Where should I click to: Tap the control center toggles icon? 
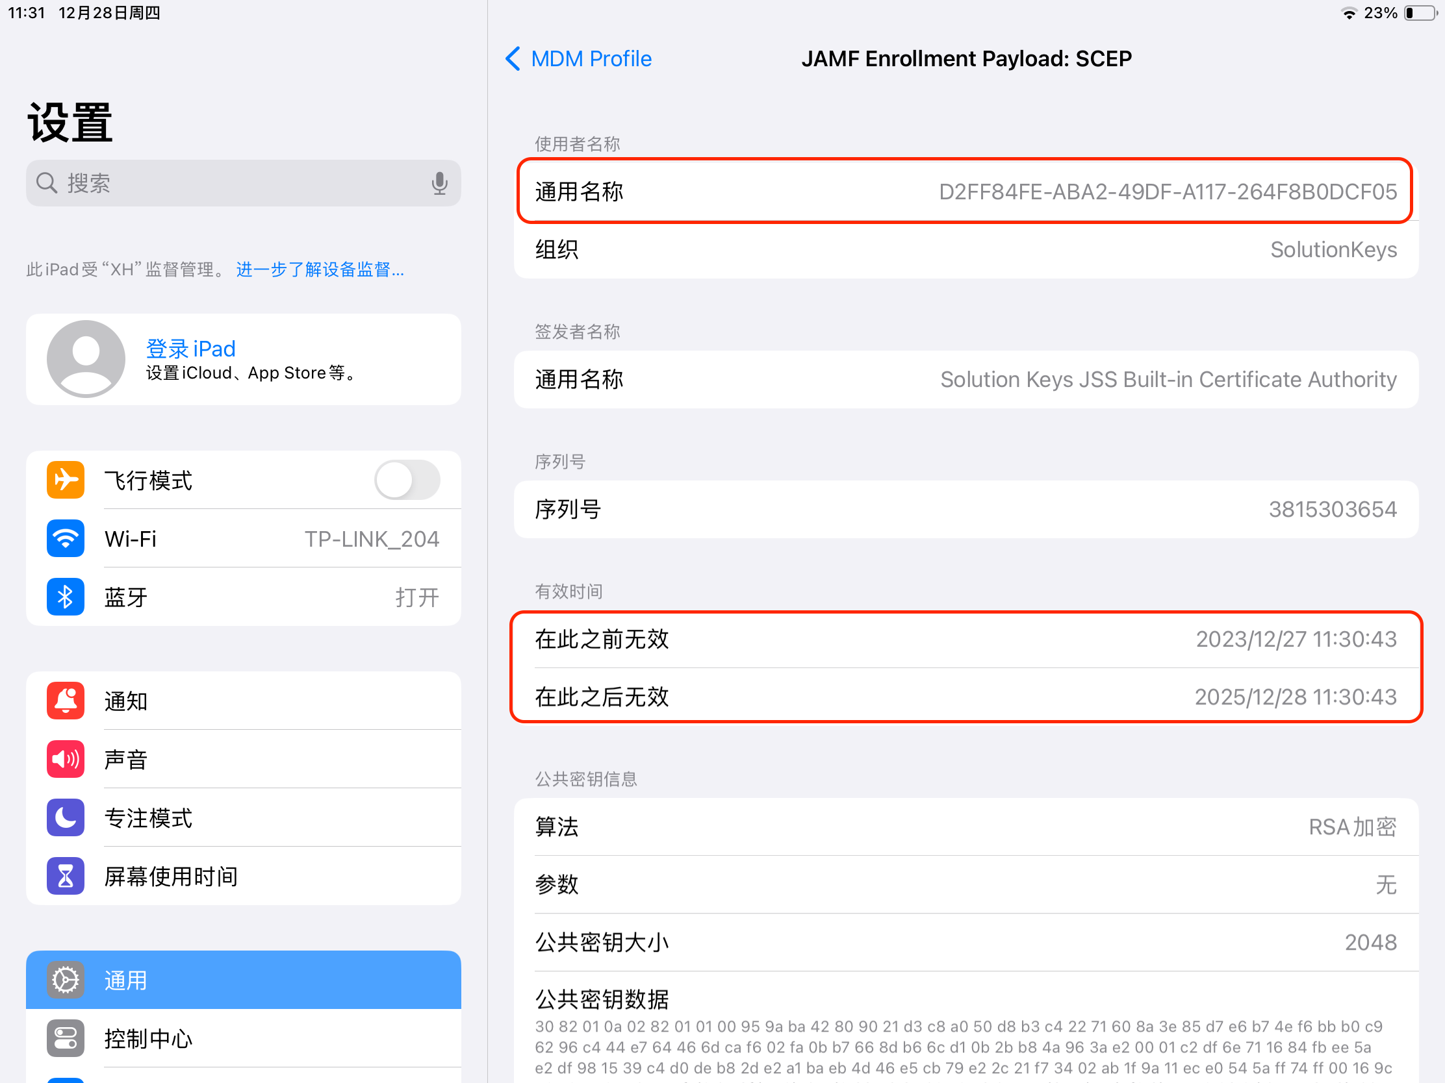click(x=66, y=1039)
